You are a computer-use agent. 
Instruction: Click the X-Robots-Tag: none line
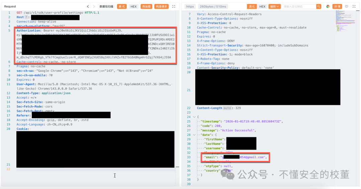213,59
